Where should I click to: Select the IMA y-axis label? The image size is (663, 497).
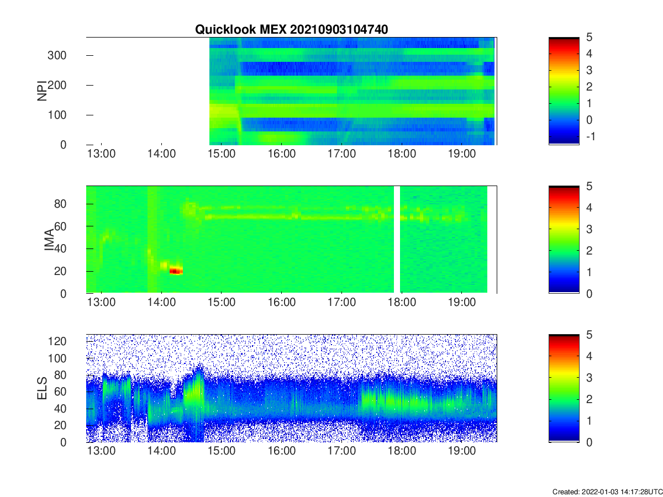[50, 240]
